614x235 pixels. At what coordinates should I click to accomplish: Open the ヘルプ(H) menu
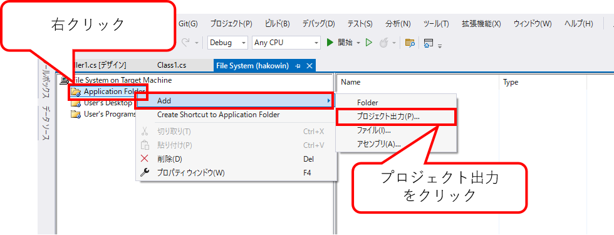point(579,24)
